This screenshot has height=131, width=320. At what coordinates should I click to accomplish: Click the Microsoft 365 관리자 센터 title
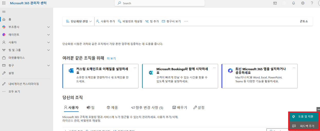pos(28,3)
